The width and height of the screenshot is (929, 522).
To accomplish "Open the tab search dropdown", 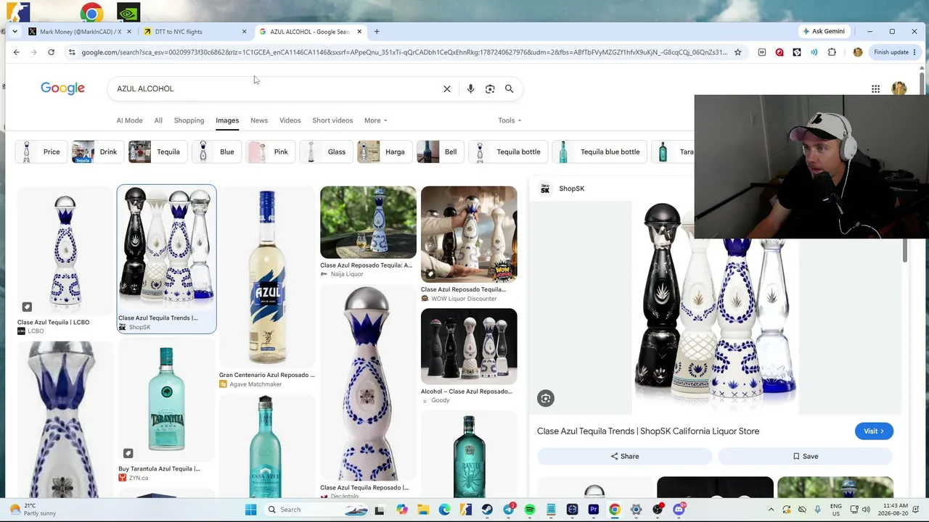I will click(x=15, y=31).
